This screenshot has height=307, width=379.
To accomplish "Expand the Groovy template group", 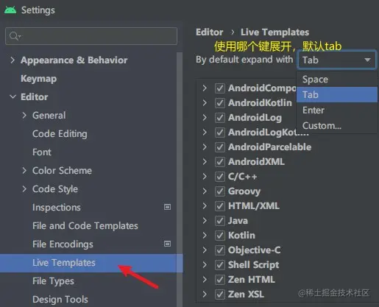I will coord(205,191).
